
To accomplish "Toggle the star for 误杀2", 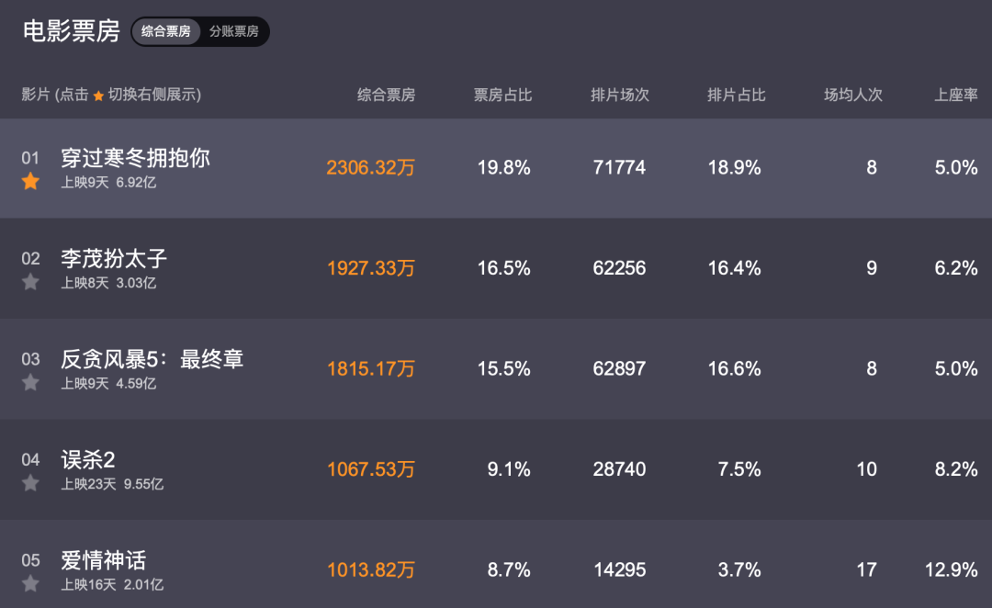I will 30,483.
